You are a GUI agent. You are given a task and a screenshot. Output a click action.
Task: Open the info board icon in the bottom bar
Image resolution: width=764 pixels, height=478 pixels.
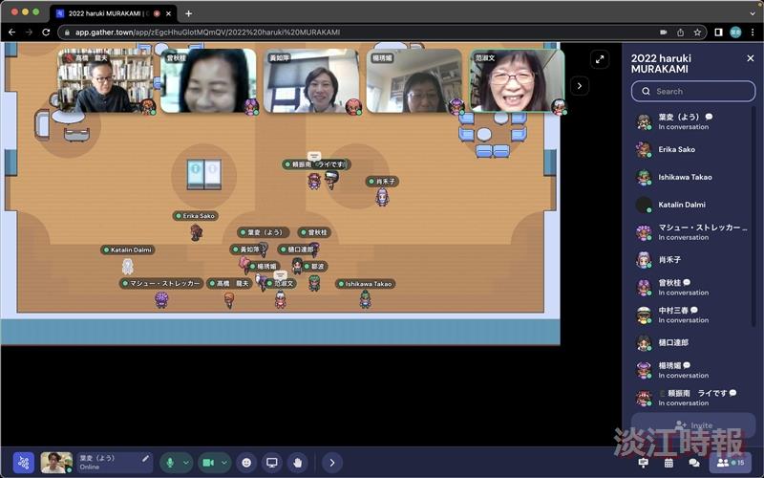pyautogui.click(x=643, y=463)
